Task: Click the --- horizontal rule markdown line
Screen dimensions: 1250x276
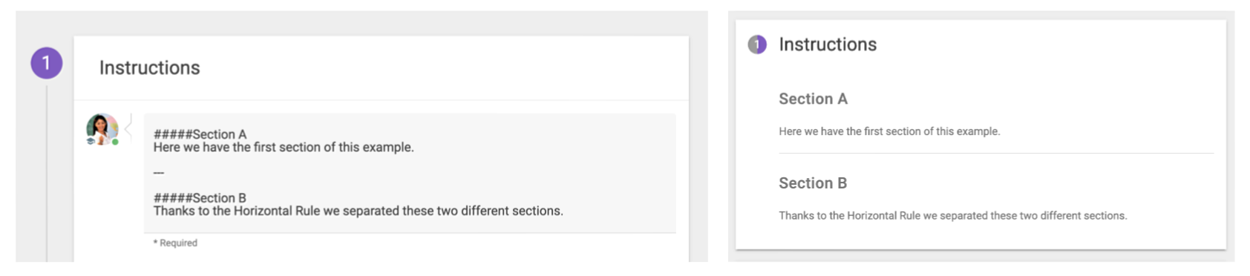Action: click(x=158, y=173)
